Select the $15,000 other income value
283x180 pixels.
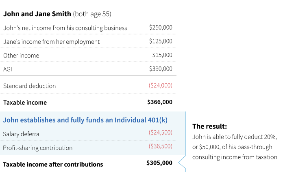tap(162, 55)
